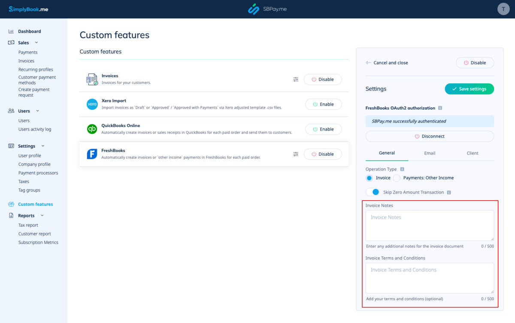Screen dimensions: 515x323
Task: Open Create payment request page
Action: pos(34,92)
